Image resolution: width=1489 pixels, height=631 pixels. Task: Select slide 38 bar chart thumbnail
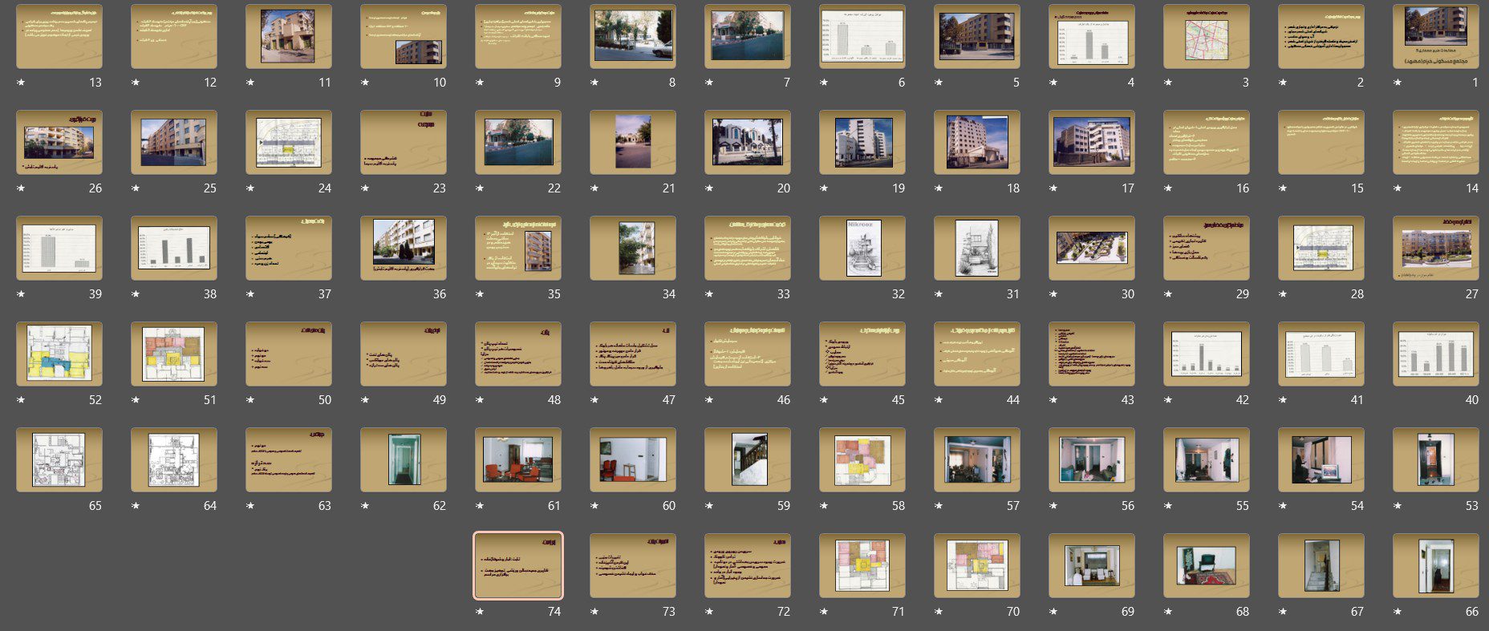(x=173, y=248)
